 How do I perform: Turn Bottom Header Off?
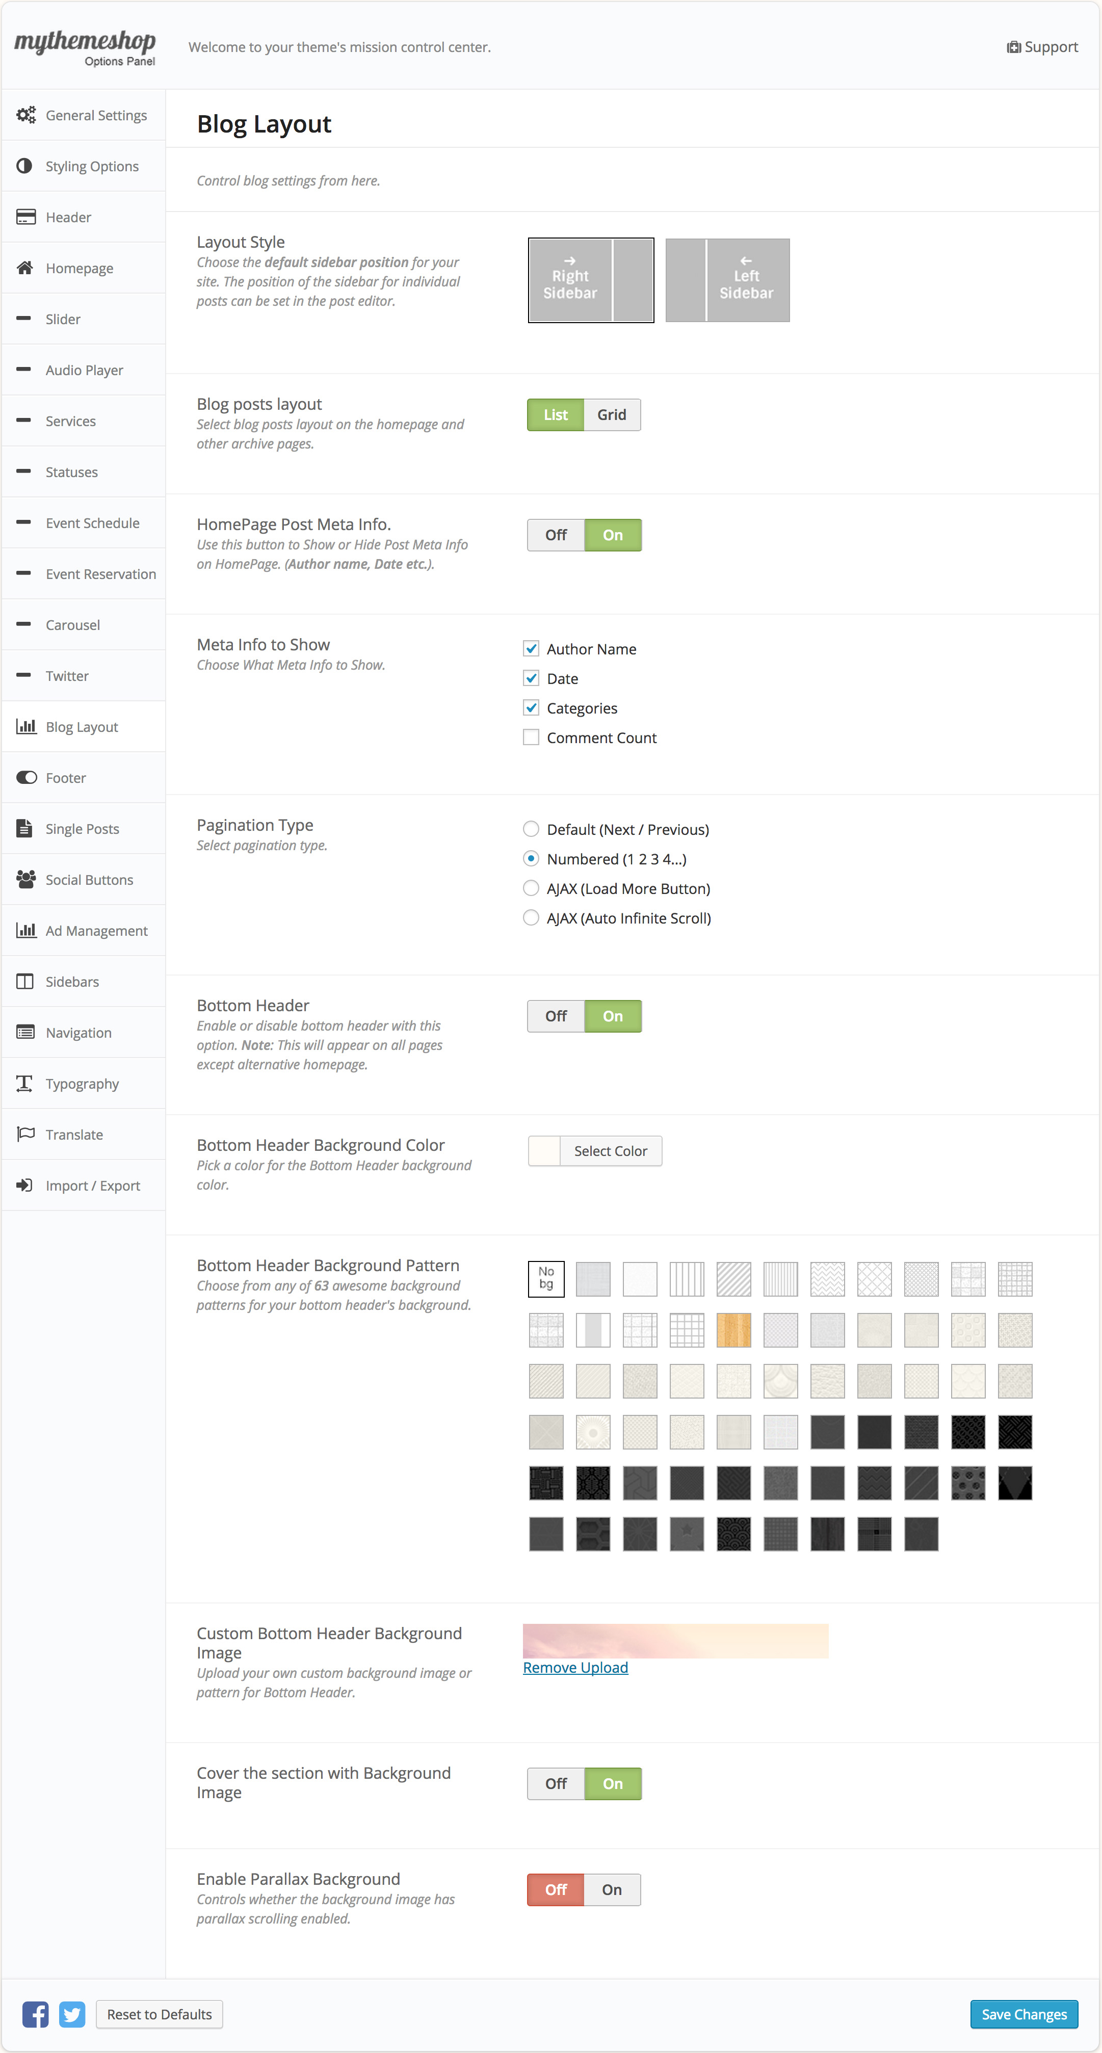pos(556,1016)
